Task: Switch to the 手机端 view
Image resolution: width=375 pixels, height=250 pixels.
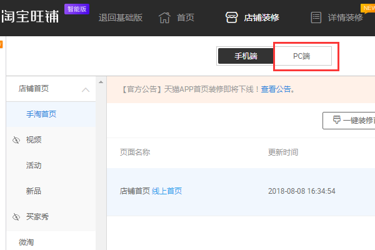Action: tap(246, 56)
